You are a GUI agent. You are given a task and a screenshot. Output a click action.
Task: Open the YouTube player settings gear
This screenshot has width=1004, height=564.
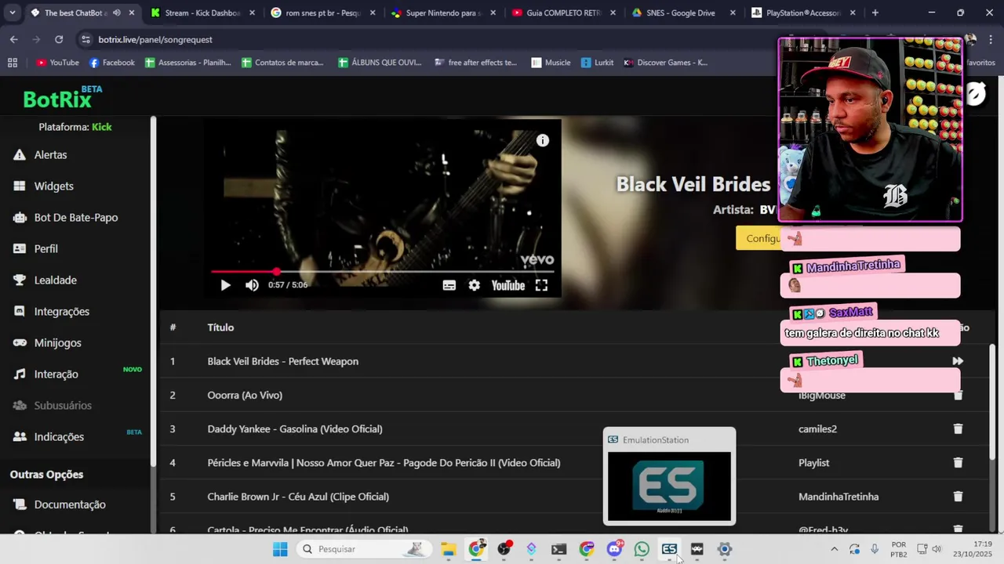coord(474,285)
